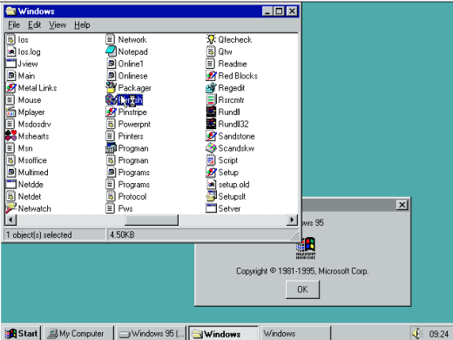Select the Msdosdrv file
Image resolution: width=453 pixels, height=340 pixels.
(x=29, y=124)
